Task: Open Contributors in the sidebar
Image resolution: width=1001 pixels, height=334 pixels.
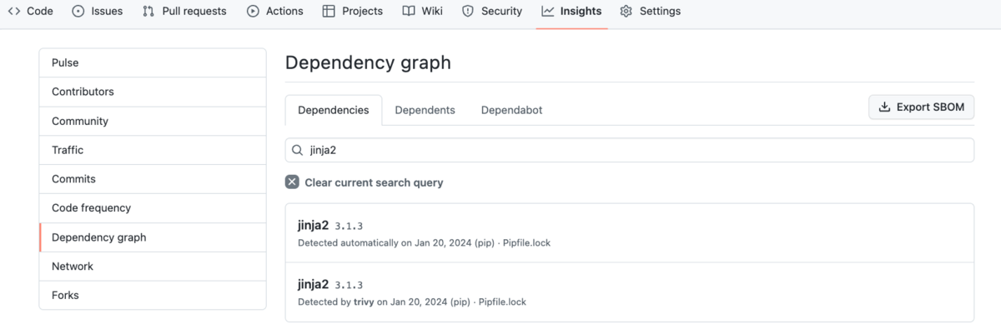Action: click(153, 92)
